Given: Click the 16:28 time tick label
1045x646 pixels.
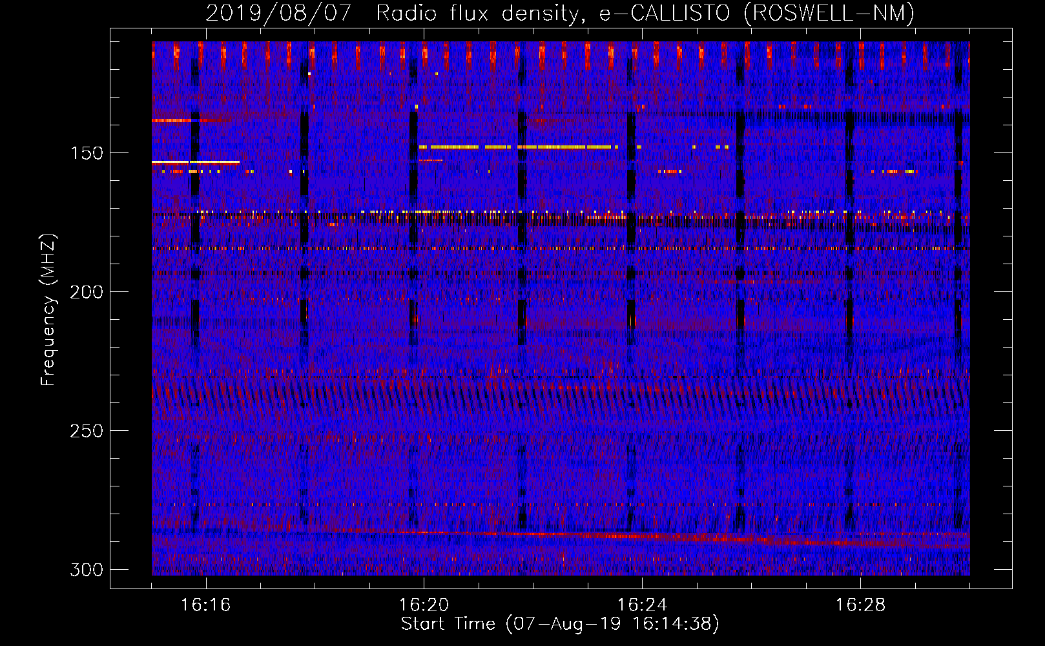Looking at the screenshot, I should click(x=860, y=605).
